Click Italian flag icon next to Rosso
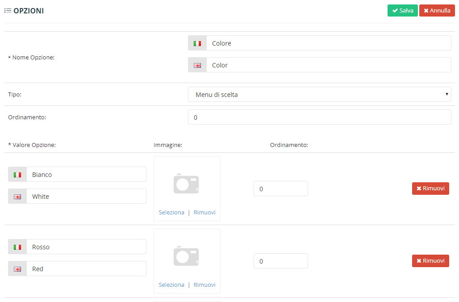Screen dimensions: 459x302 (17, 247)
